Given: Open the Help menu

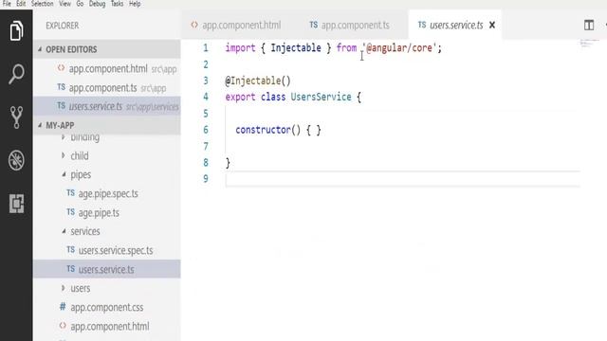Looking at the screenshot, I should (135, 4).
